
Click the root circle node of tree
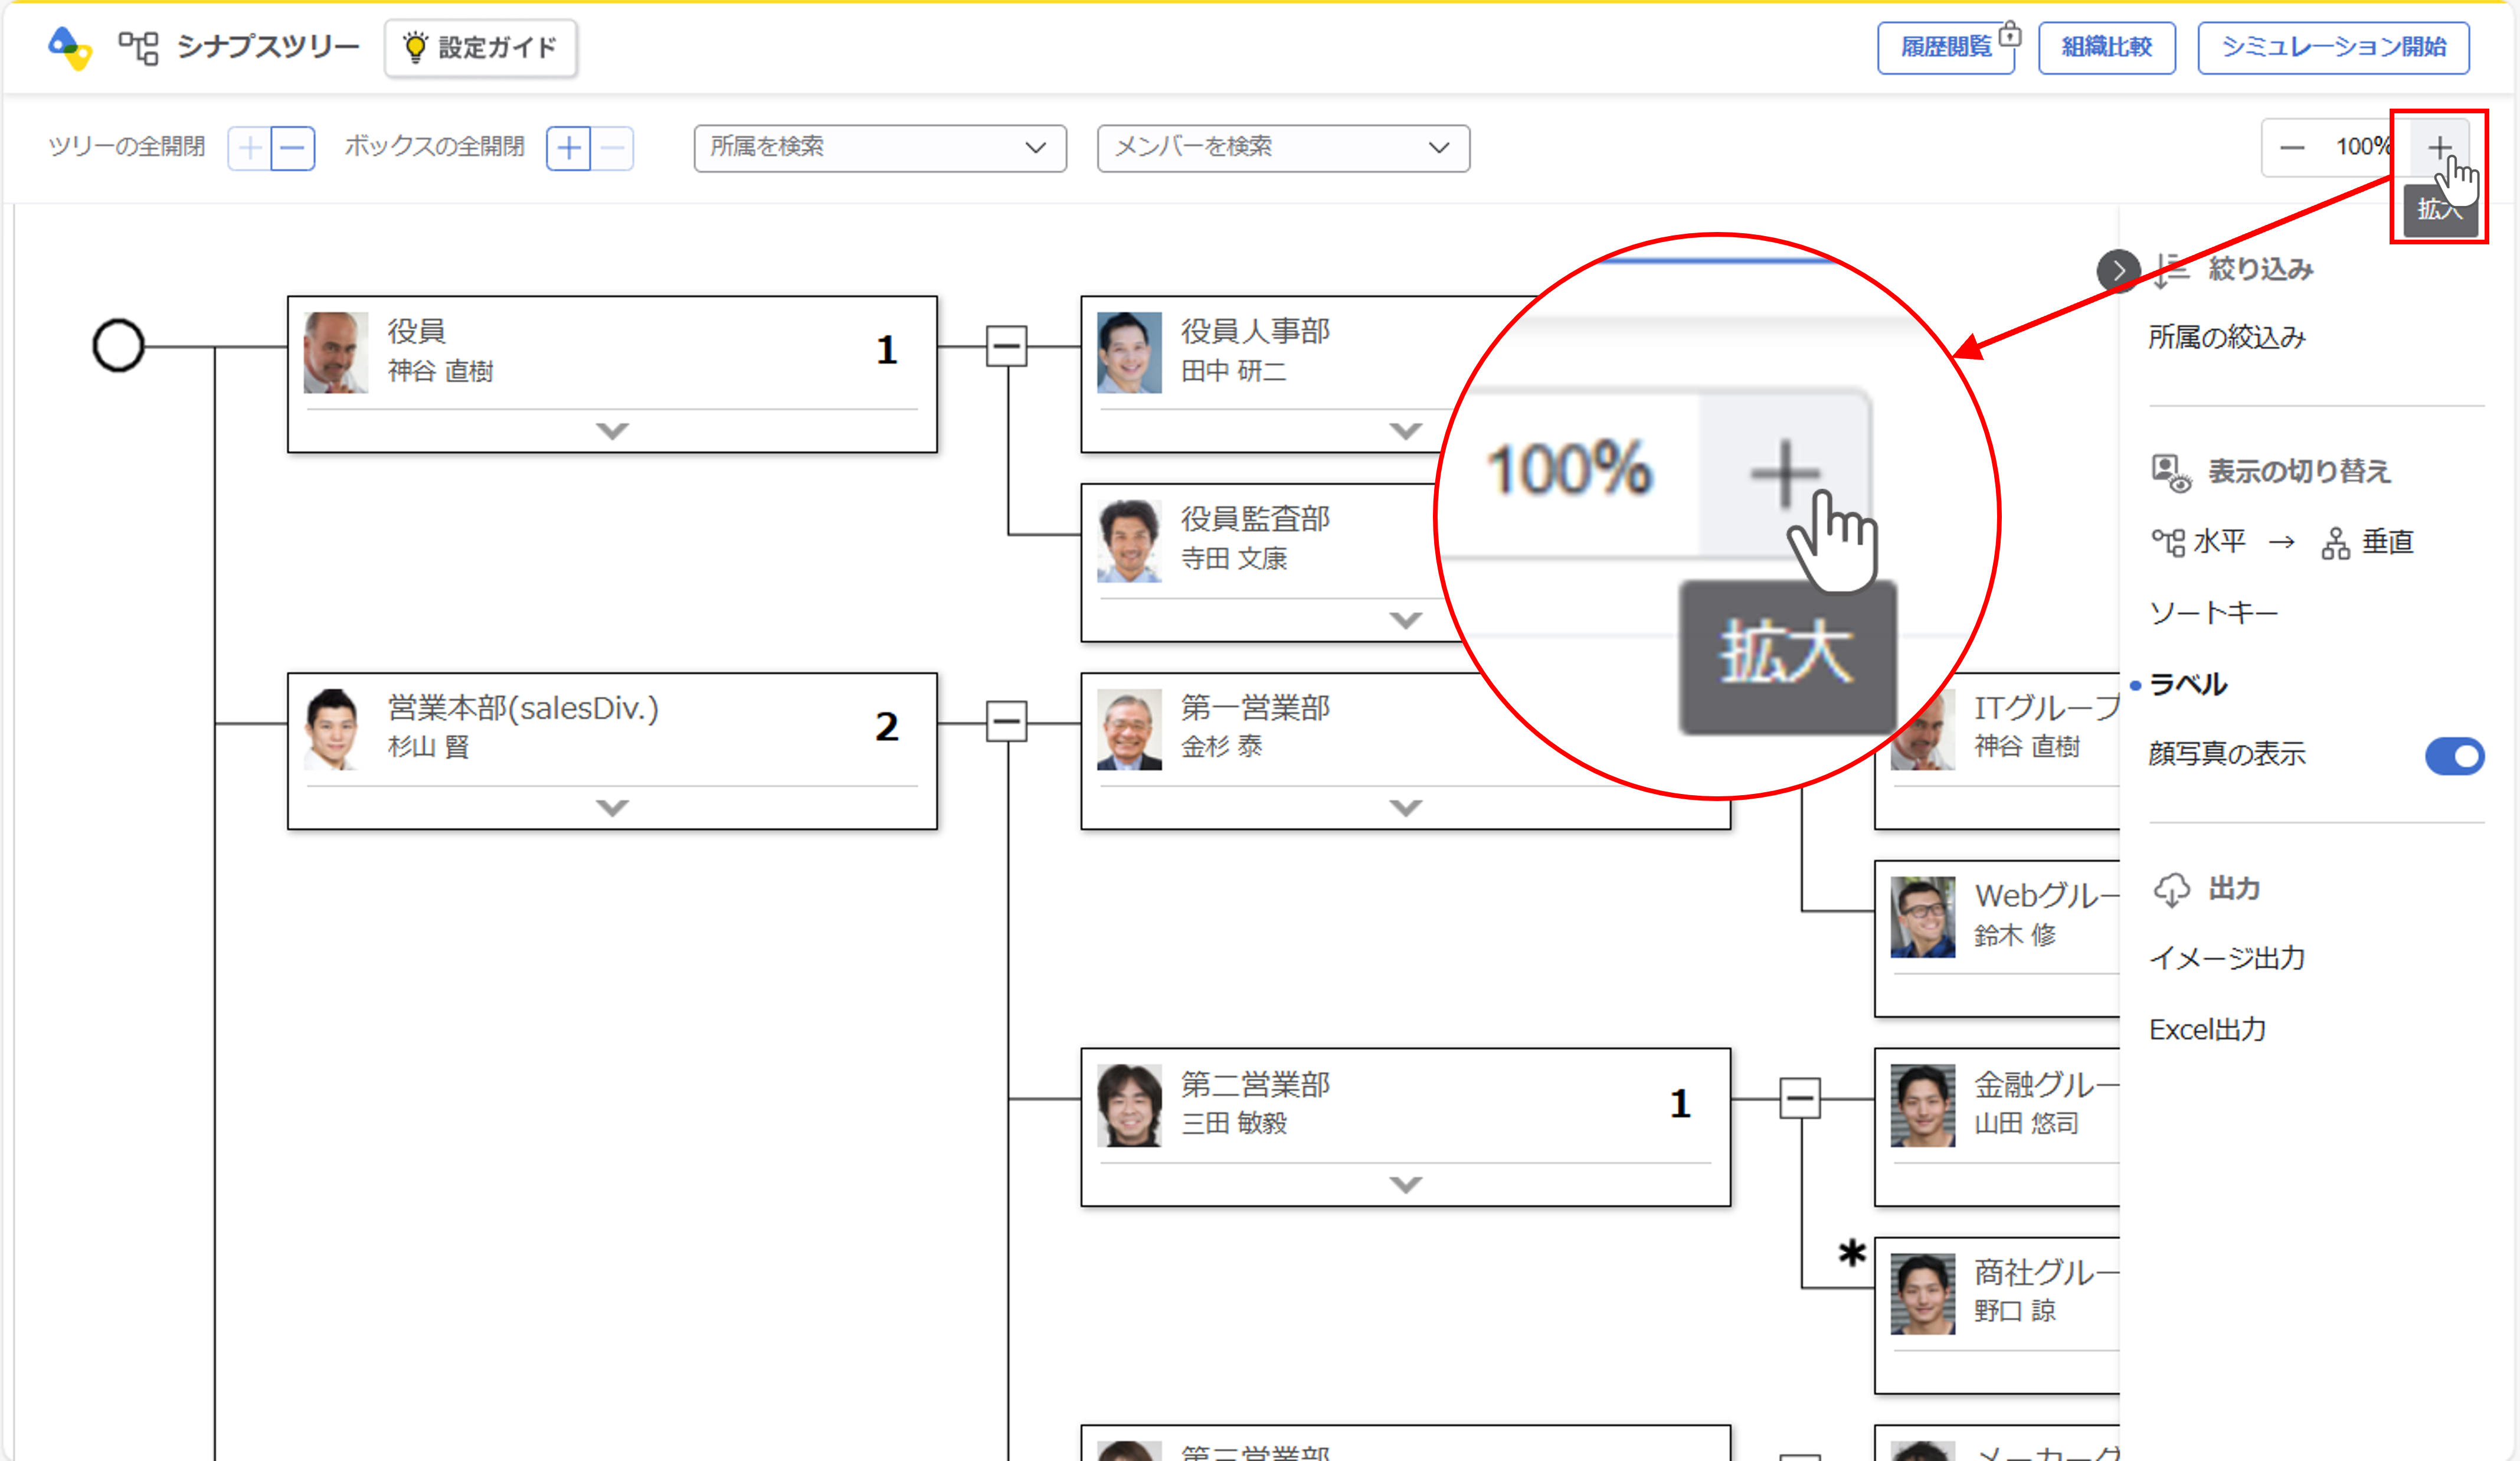[x=118, y=346]
